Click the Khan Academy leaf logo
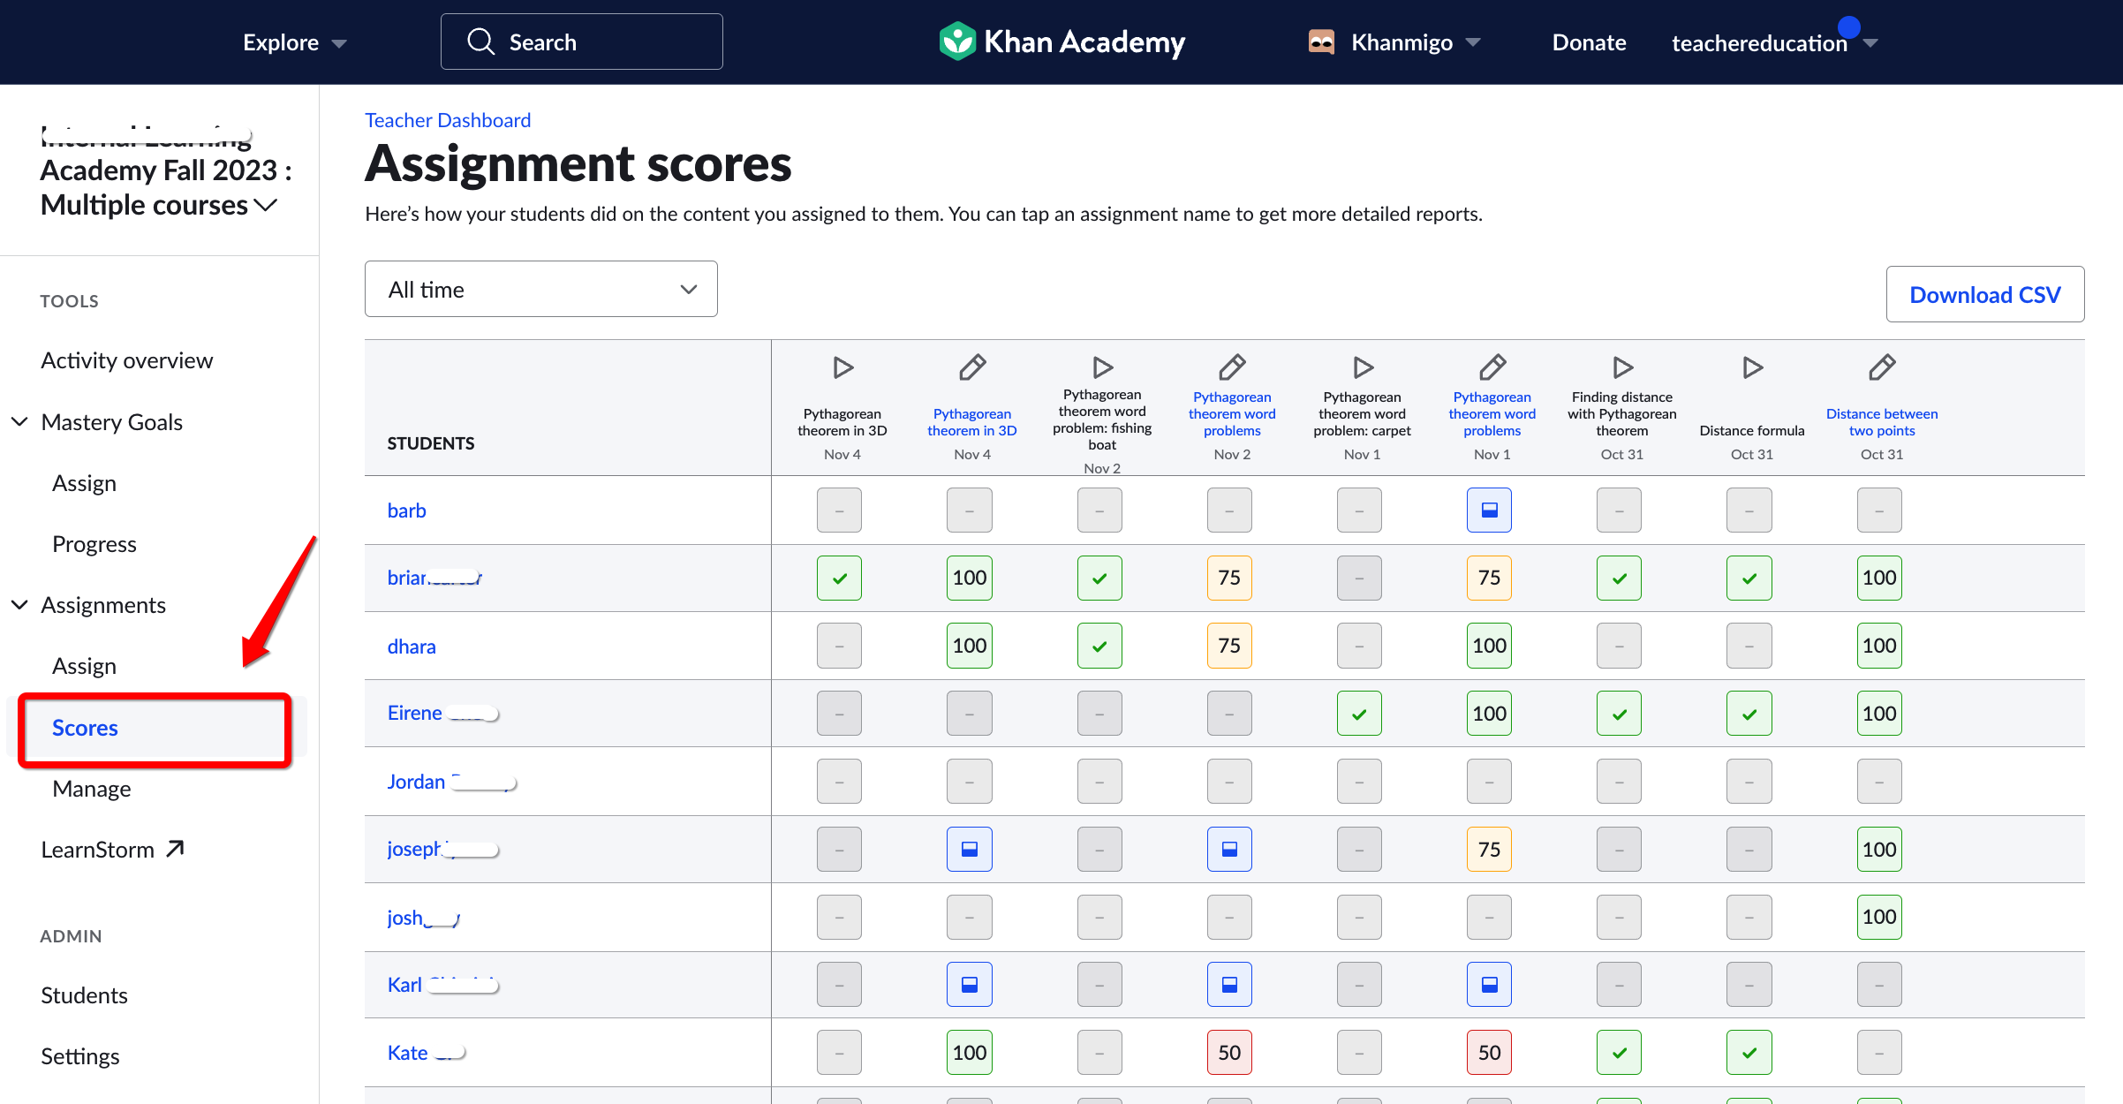Image resolution: width=2123 pixels, height=1104 pixels. tap(957, 41)
